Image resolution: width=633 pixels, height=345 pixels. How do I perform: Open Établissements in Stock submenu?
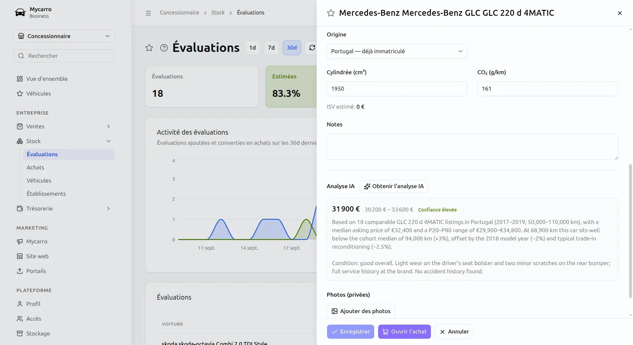pyautogui.click(x=69, y=194)
